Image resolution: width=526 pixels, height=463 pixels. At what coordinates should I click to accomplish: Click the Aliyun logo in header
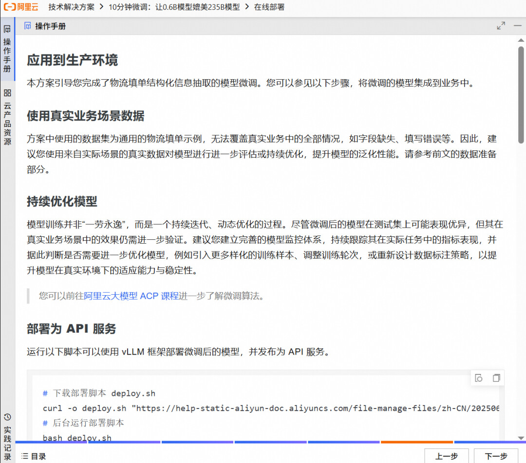(21, 7)
